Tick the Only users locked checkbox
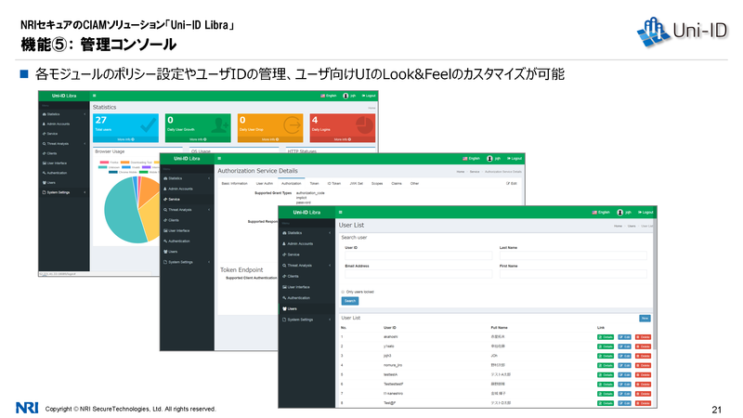Image resolution: width=743 pixels, height=418 pixels. [343, 292]
